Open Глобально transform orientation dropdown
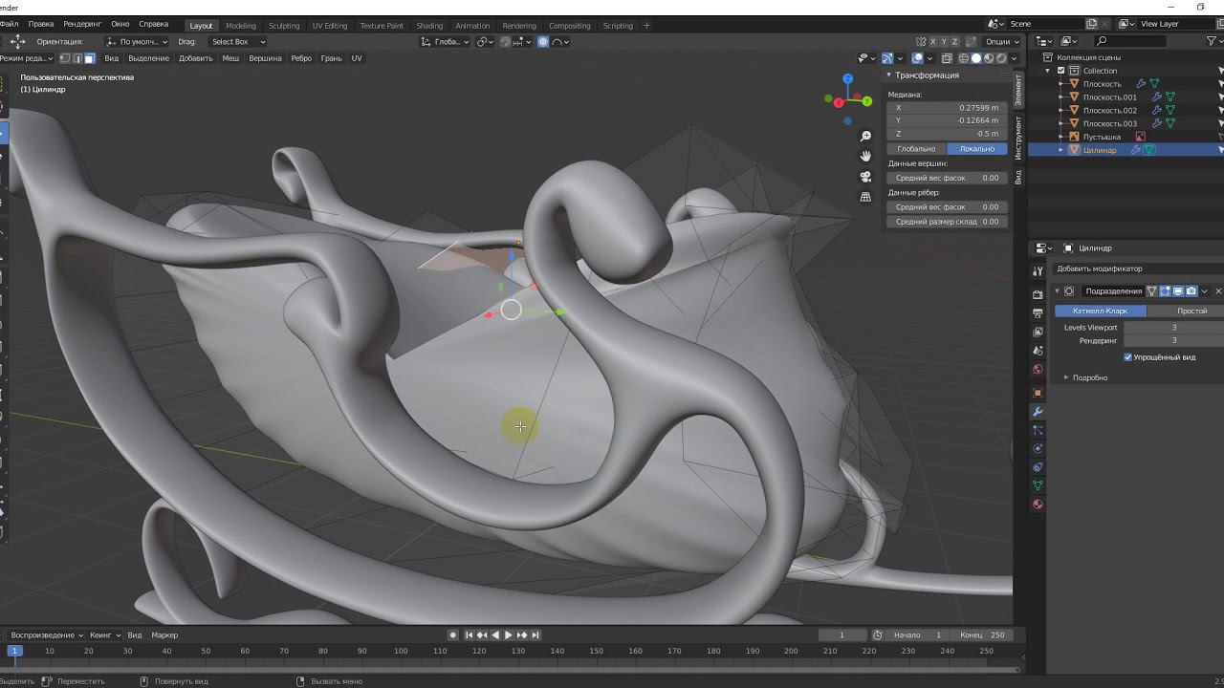This screenshot has height=688, width=1224. coord(446,42)
